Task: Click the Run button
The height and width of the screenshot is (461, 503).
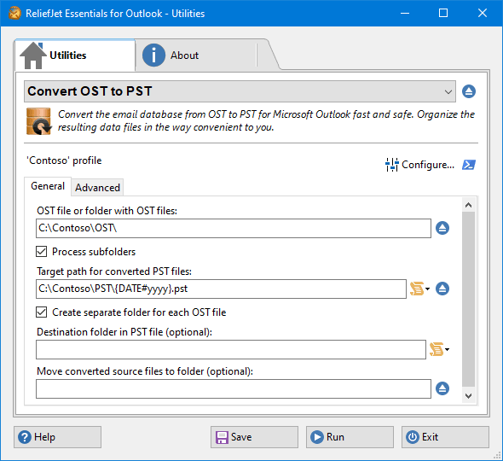Action: [x=350, y=437]
